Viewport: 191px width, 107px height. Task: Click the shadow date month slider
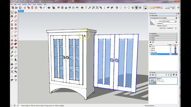point(156,8)
